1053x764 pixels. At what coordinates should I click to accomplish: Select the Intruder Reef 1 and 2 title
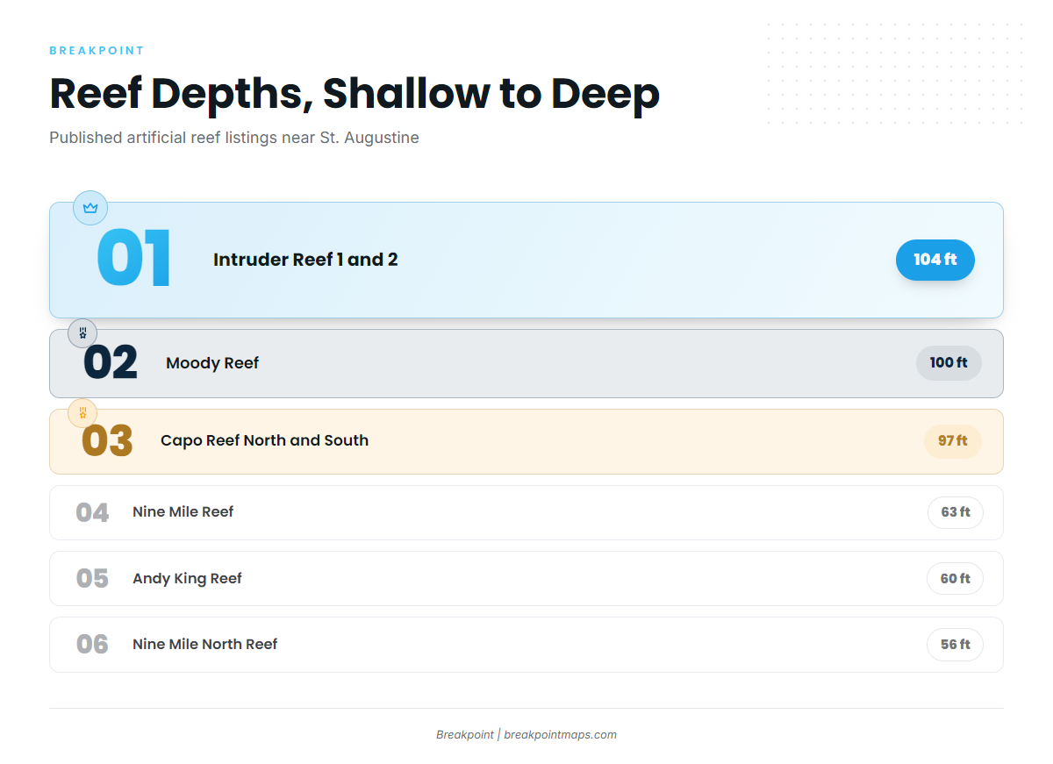pos(305,260)
